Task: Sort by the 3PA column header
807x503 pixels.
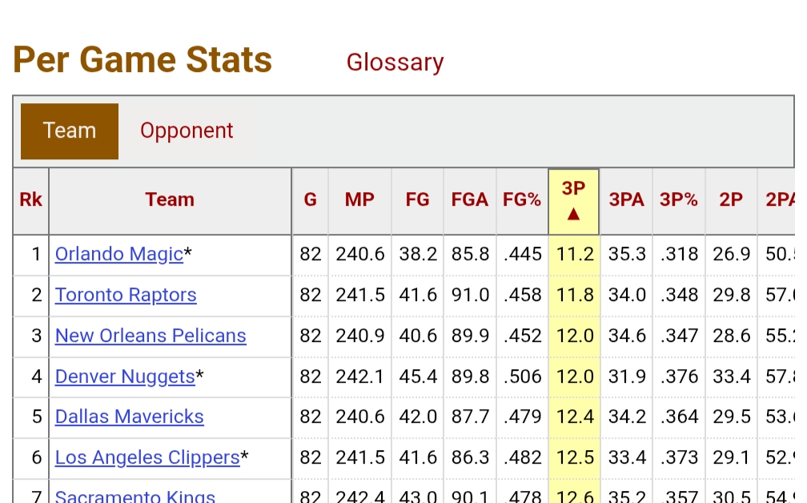Action: pyautogui.click(x=626, y=200)
